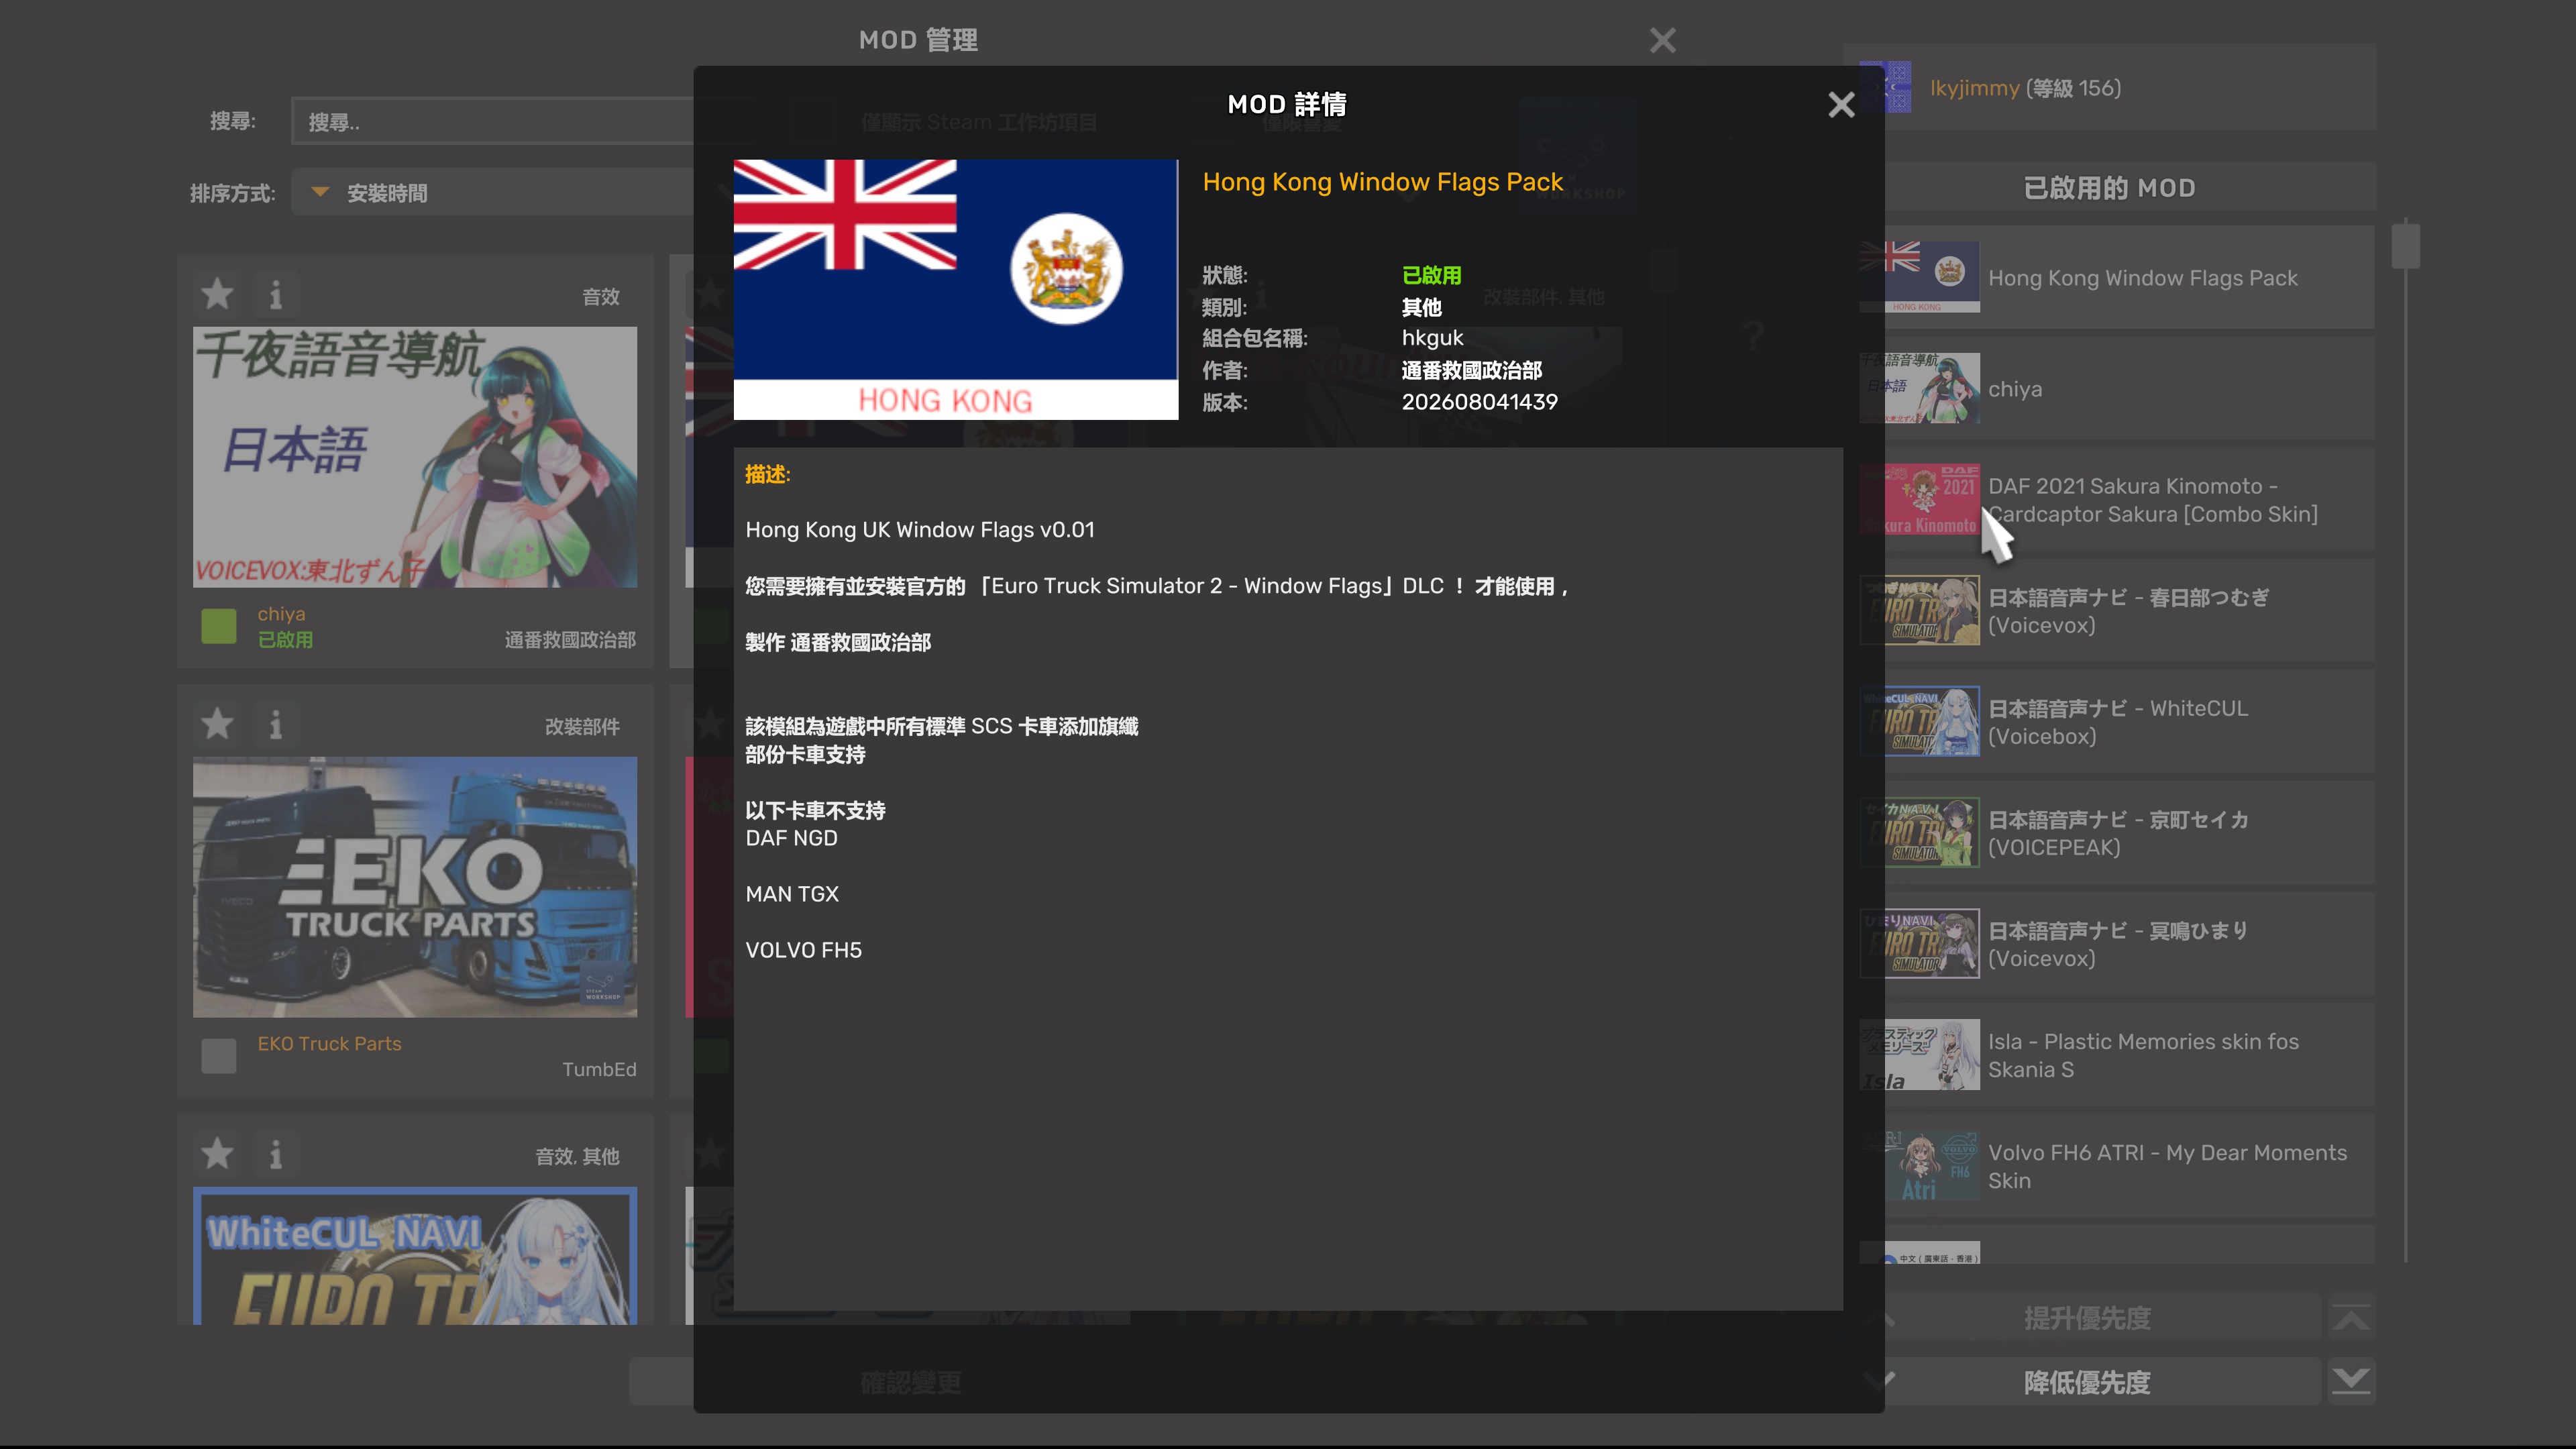Click the version value "202608041439"
The width and height of the screenshot is (2576, 1449).
click(1479, 402)
